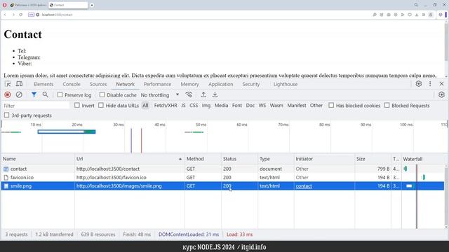Filter requests by Media
449x252 pixels.
pos(222,106)
